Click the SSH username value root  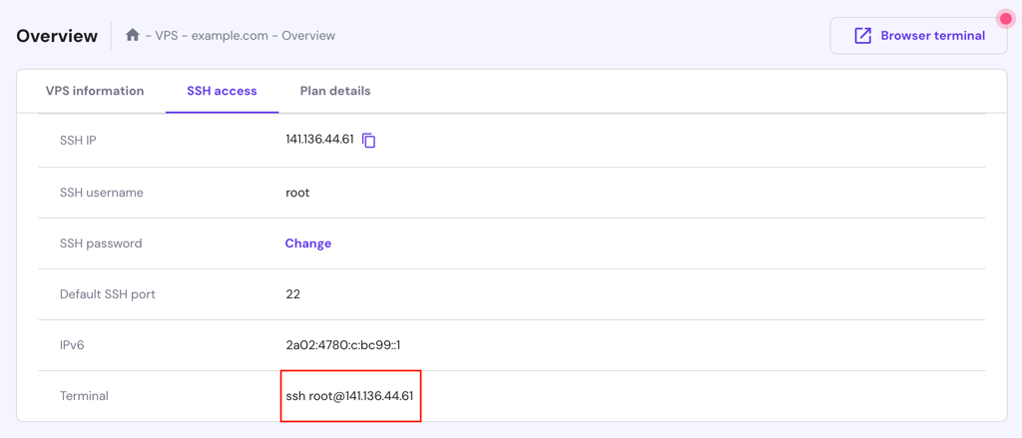(297, 193)
